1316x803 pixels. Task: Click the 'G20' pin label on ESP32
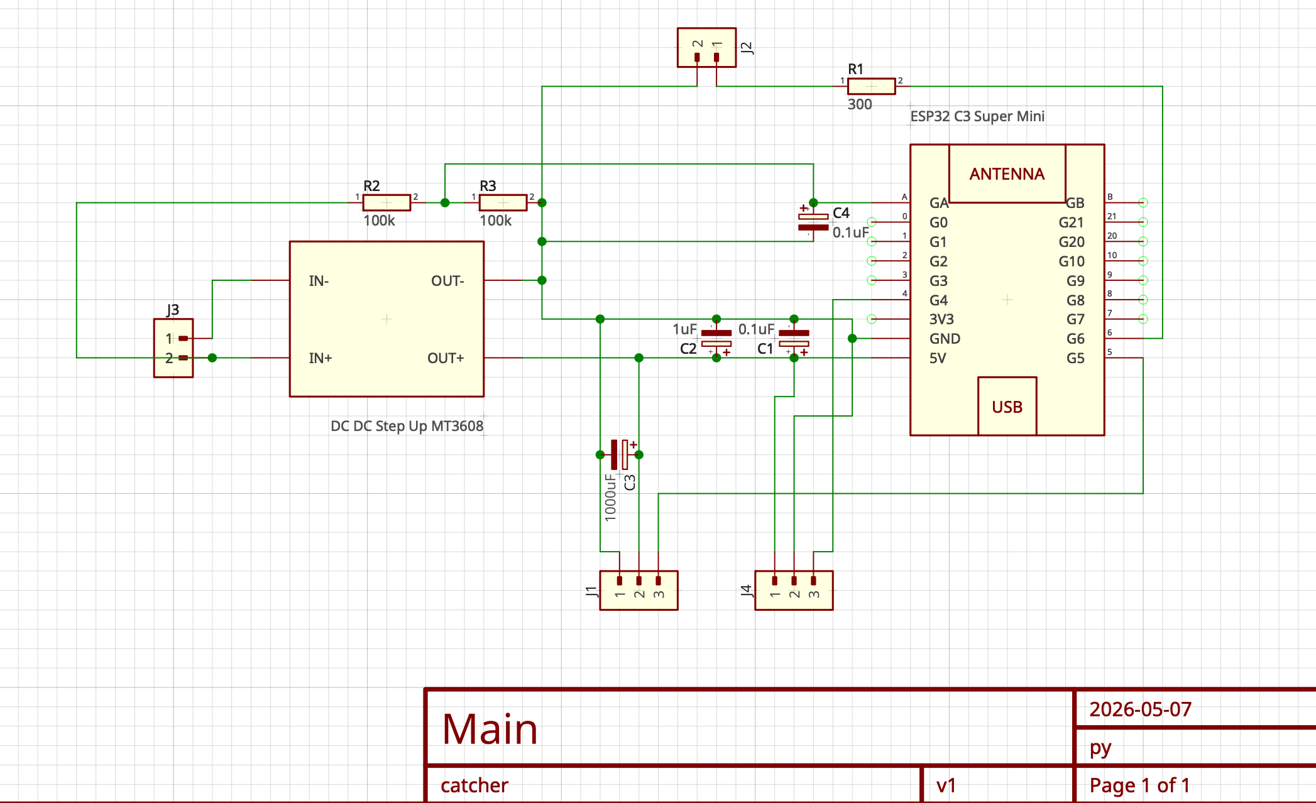(x=1072, y=242)
